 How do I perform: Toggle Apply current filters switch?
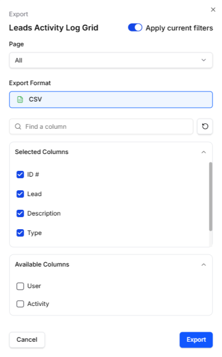[135, 27]
